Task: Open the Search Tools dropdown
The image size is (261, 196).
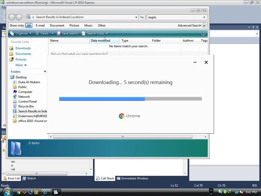Action: (95, 33)
